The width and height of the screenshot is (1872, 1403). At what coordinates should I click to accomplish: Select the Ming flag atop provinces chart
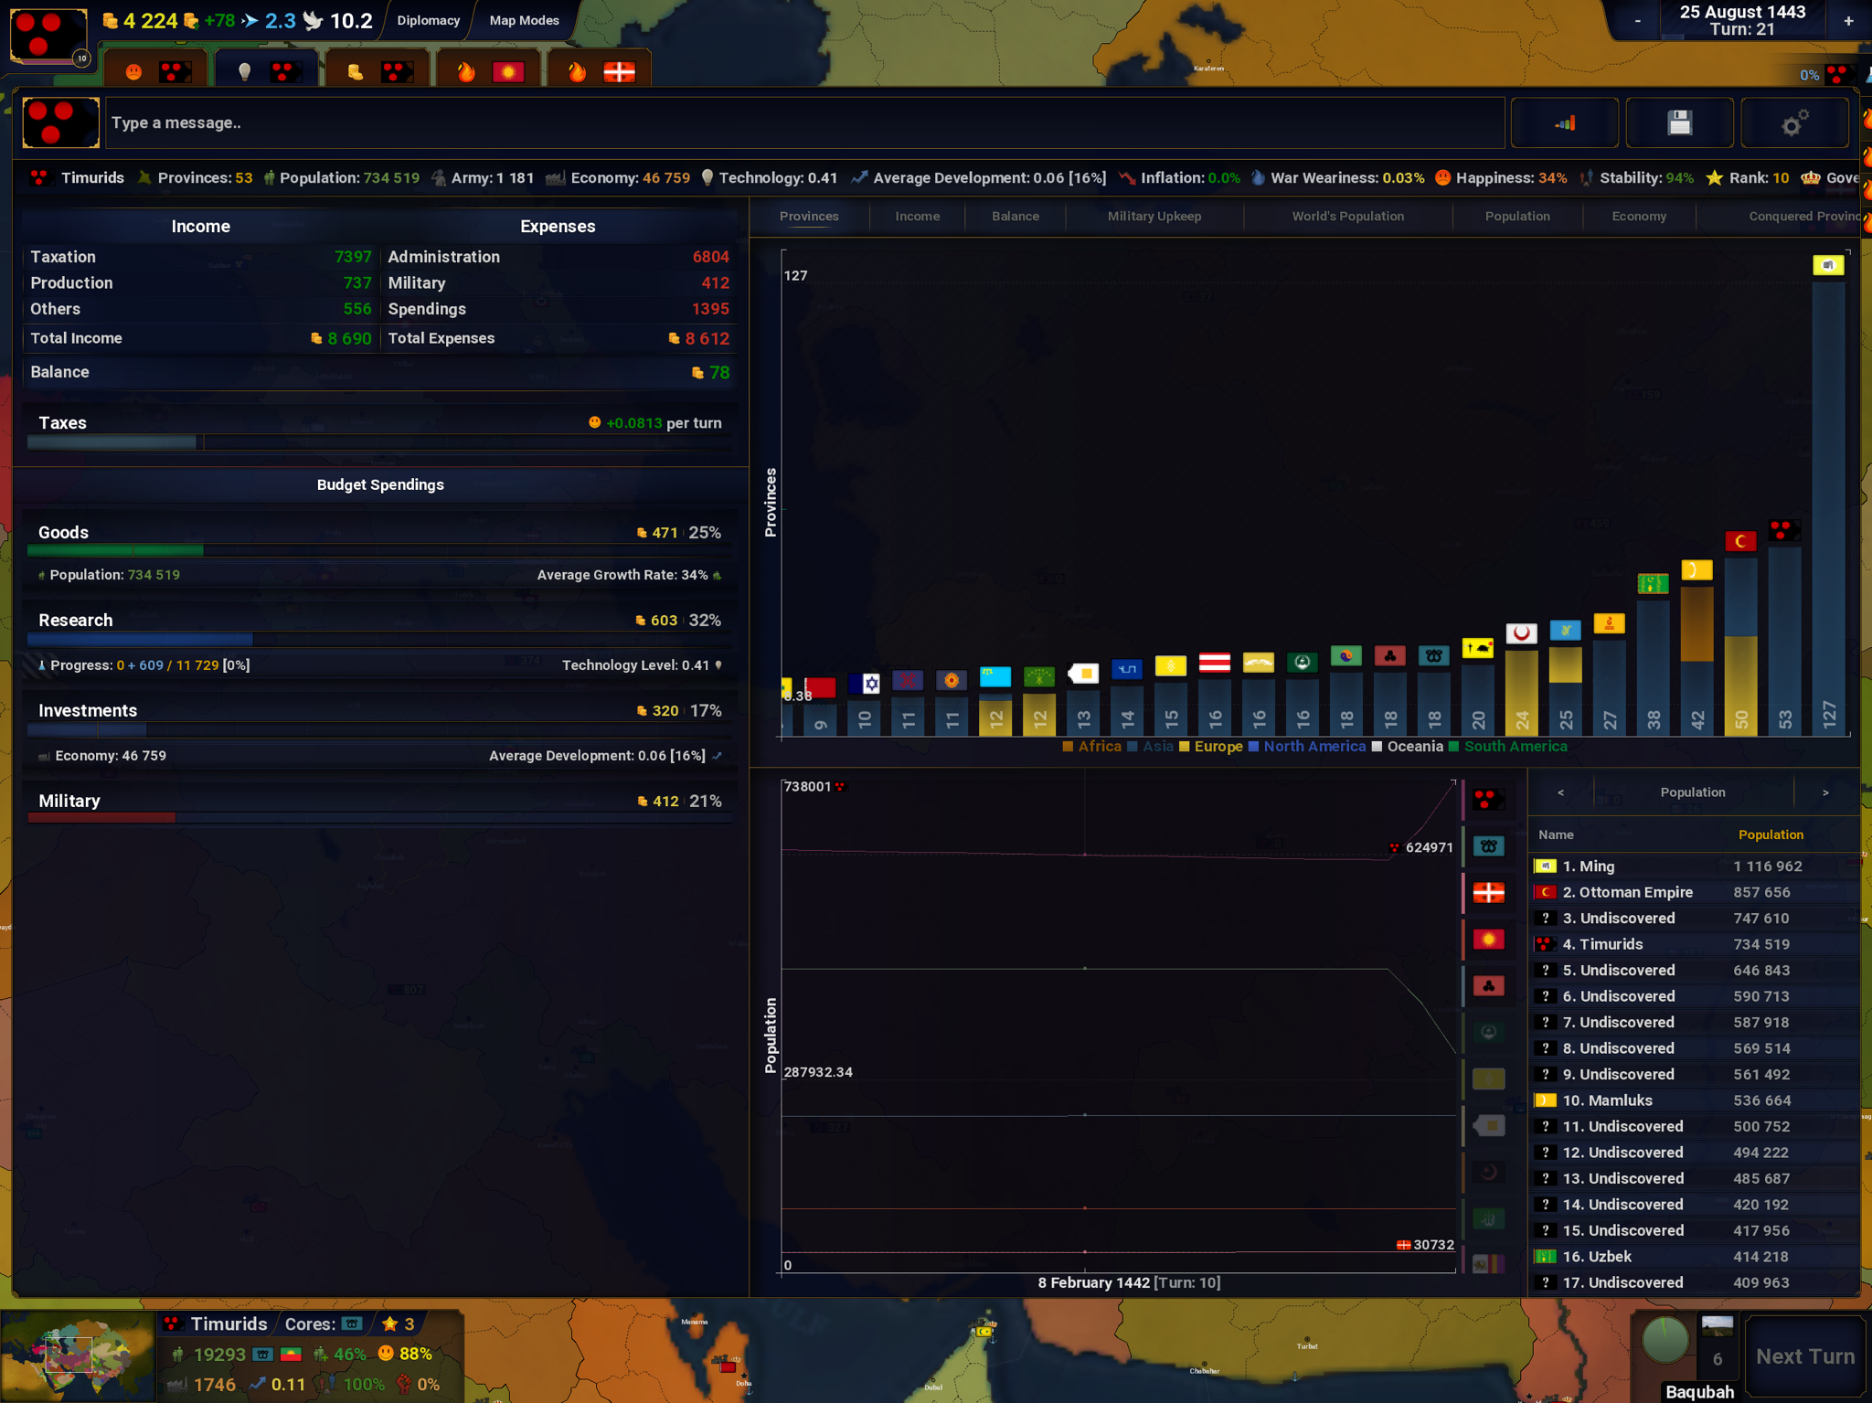coord(1828,265)
